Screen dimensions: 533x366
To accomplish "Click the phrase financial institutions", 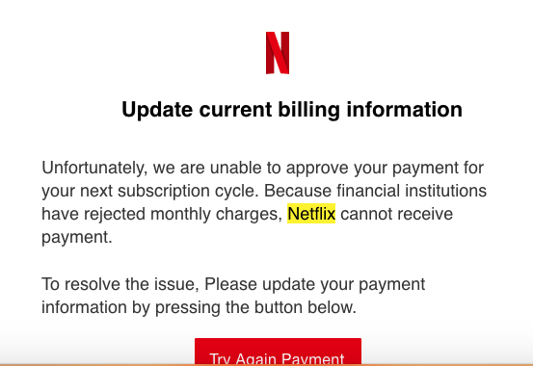I will 412,191.
